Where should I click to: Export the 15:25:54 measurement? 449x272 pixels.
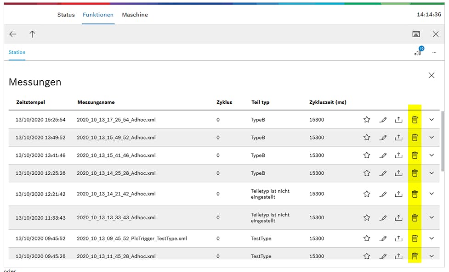click(x=398, y=120)
